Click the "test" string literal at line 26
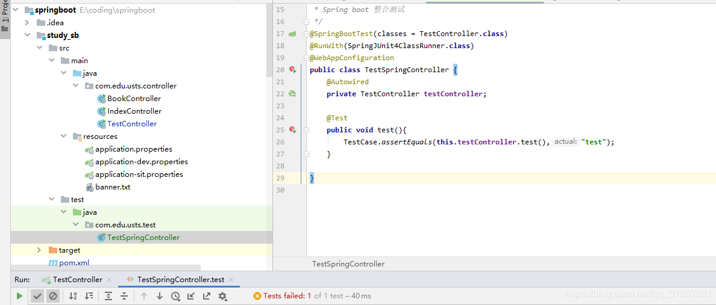This screenshot has height=305, width=716. 594,142
